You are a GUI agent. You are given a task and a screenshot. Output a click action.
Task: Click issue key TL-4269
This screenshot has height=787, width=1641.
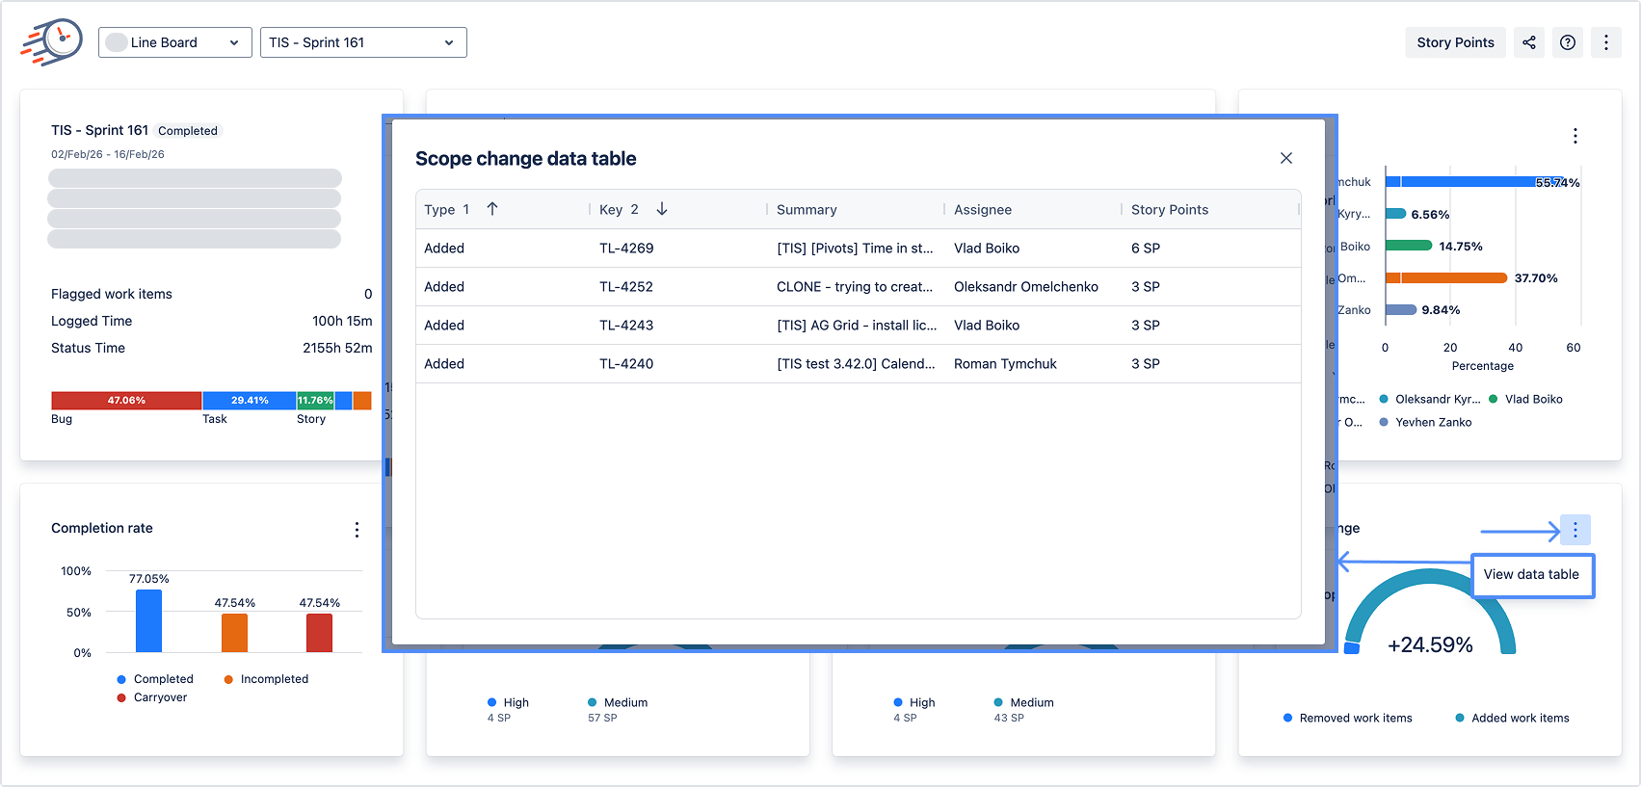pos(626,249)
